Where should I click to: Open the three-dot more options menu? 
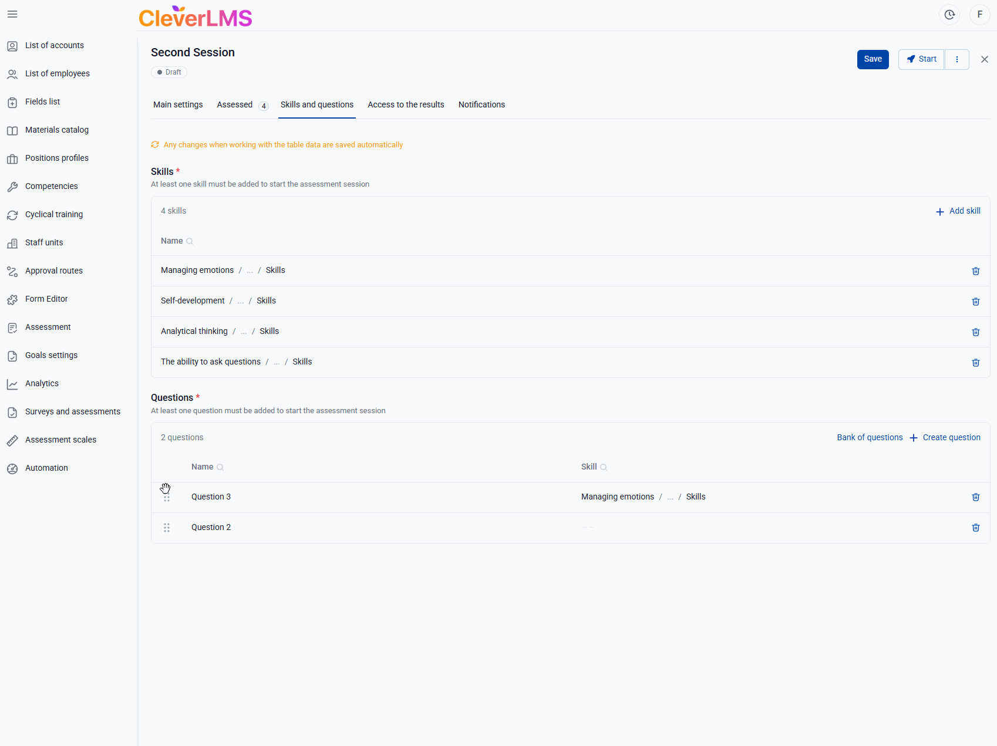956,59
